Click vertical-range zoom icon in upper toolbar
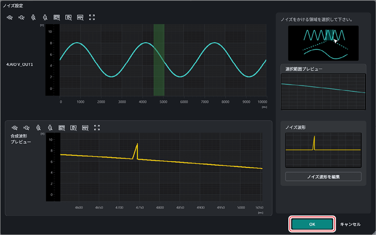This screenshot has height=235, width=376. click(69, 17)
